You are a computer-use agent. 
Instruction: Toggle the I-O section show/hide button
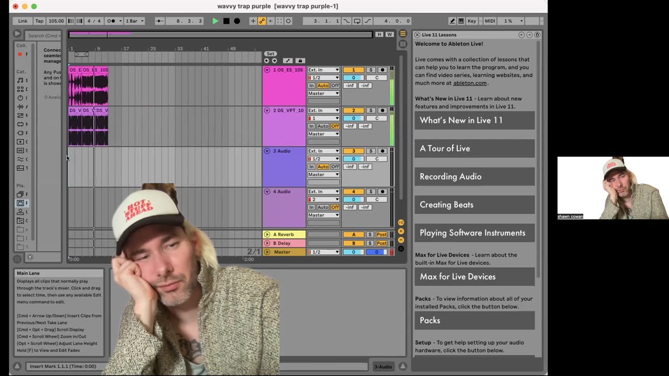click(401, 222)
